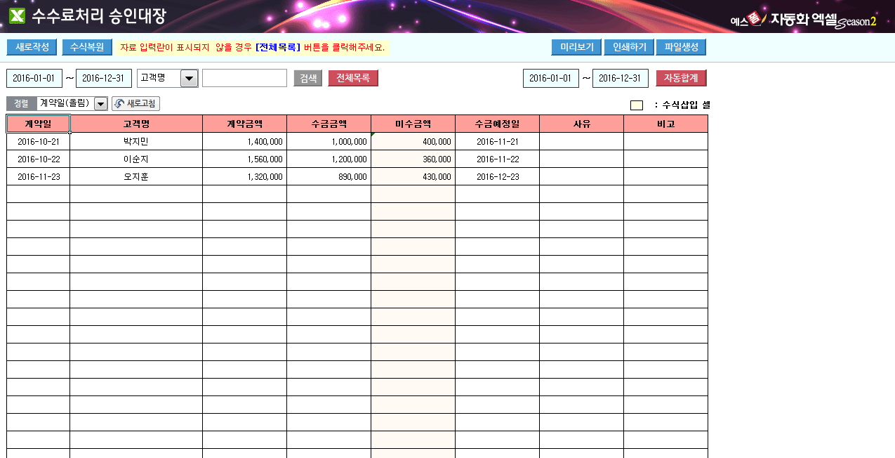
Task: Select the 사유 column header
Action: coord(582,124)
